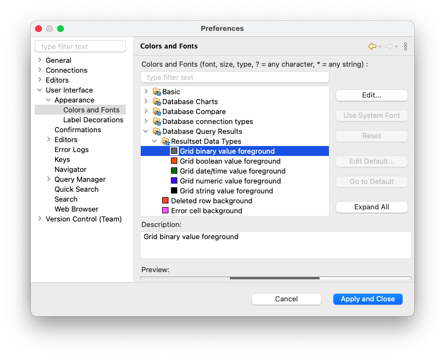The height and width of the screenshot is (357, 445).
Task: Select Error cell background entry
Action: tap(207, 211)
